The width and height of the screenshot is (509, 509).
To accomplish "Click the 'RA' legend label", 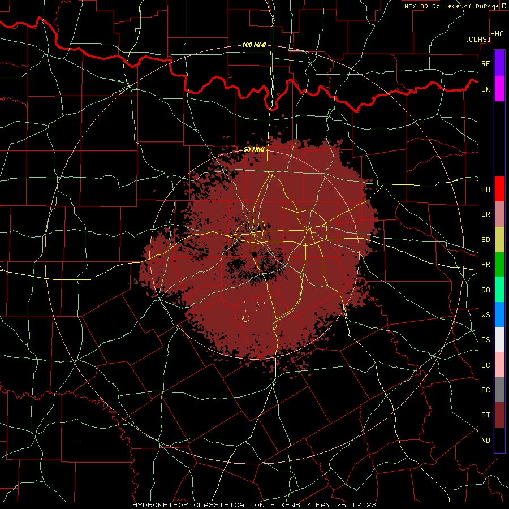I will (x=485, y=290).
